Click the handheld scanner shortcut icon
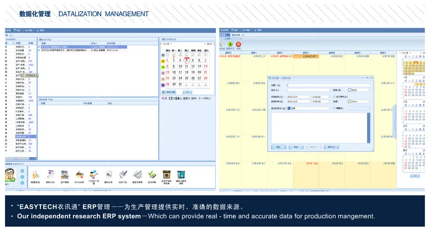 click(94, 175)
